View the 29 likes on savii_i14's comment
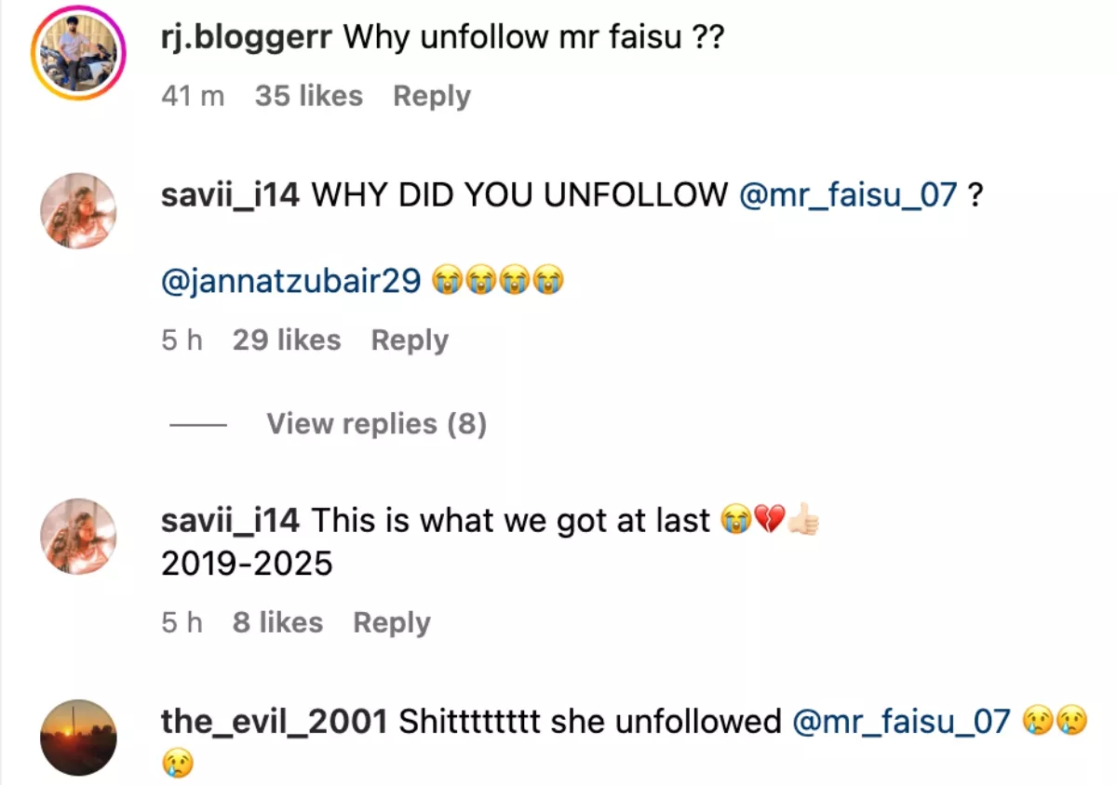This screenshot has height=785, width=1117. 287,339
